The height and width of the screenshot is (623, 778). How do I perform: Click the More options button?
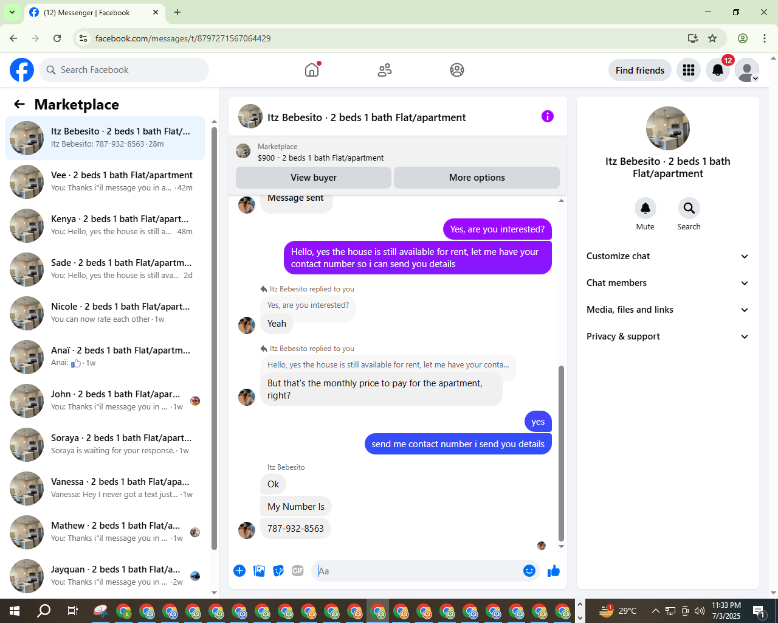coord(477,178)
